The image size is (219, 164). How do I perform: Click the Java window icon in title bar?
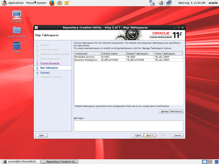pos(36,28)
